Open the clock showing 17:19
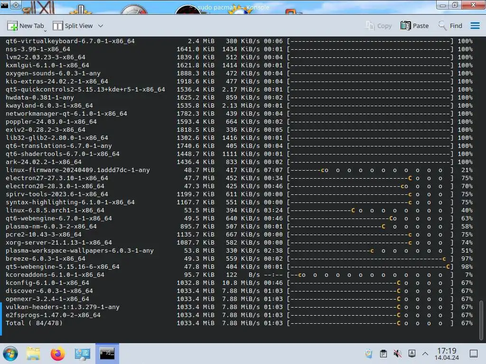Screen dimensions: 486x364 [447, 354]
